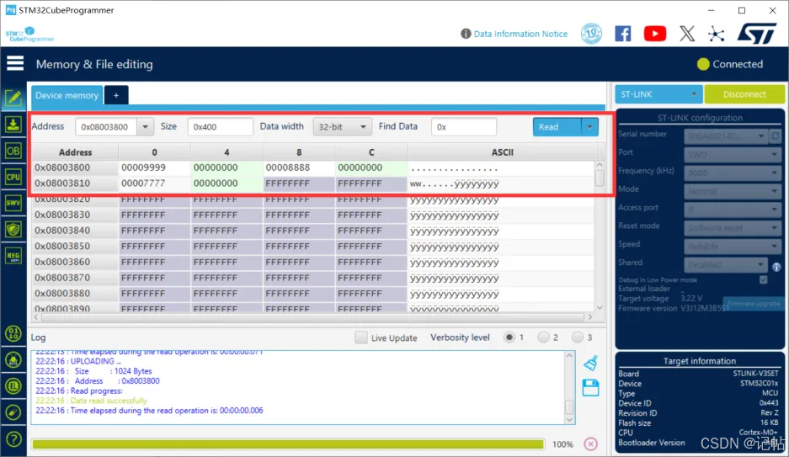Open Memory & File editing pencil icon
This screenshot has width=789, height=457.
coord(13,98)
